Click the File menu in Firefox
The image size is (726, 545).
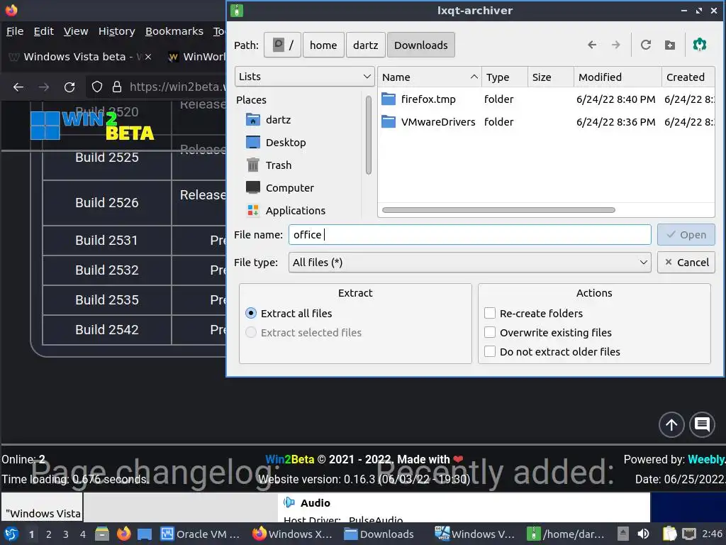(x=15, y=31)
